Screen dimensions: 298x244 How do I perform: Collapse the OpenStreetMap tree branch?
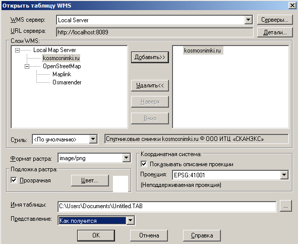tap(27, 66)
